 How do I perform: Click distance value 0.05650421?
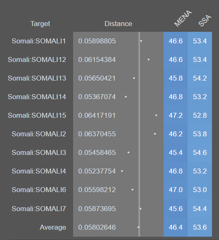[x=97, y=78]
